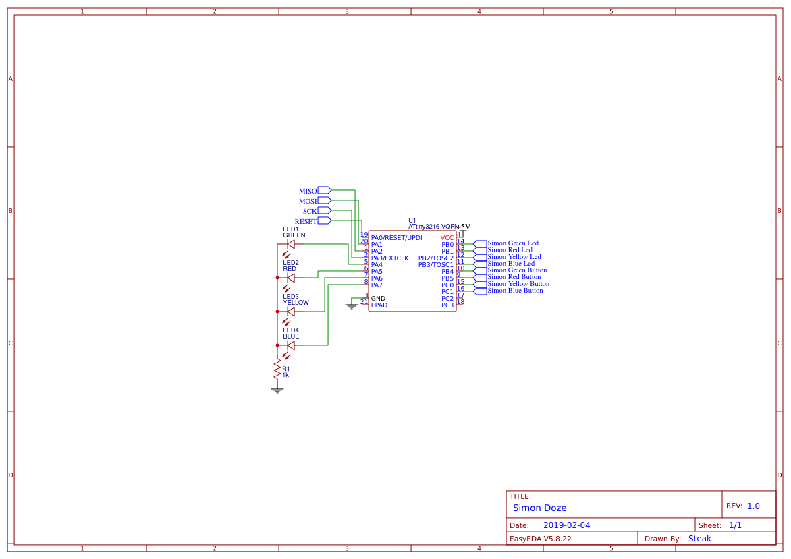Click the LED2 RED diode symbol
Image resolution: width=791 pixels, height=559 pixels.
291,278
